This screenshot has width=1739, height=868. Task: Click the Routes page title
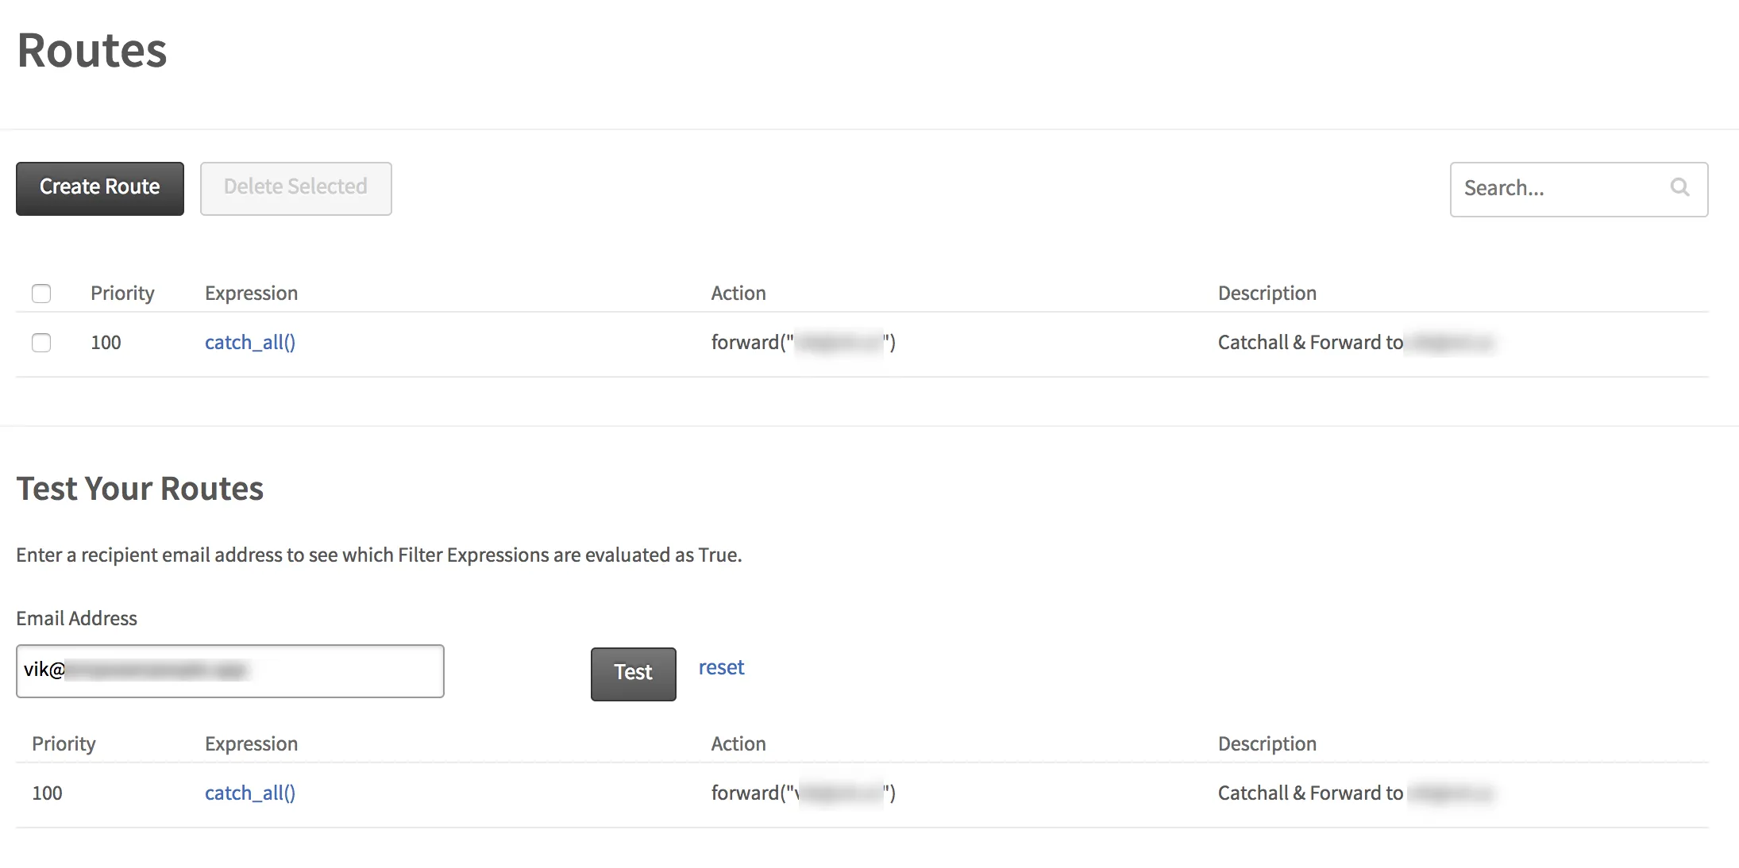[x=92, y=51]
